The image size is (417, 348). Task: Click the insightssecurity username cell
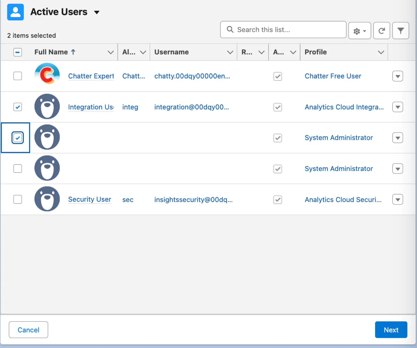click(x=193, y=200)
